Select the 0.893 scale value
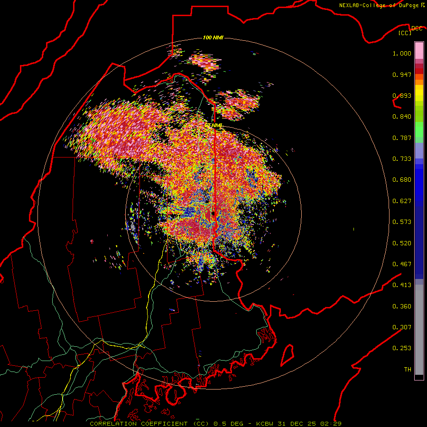Image resolution: width=427 pixels, height=427 pixels. point(402,95)
